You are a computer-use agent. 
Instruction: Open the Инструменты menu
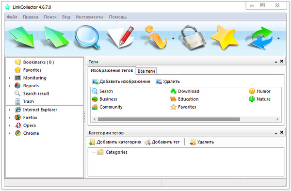pyautogui.click(x=89, y=17)
